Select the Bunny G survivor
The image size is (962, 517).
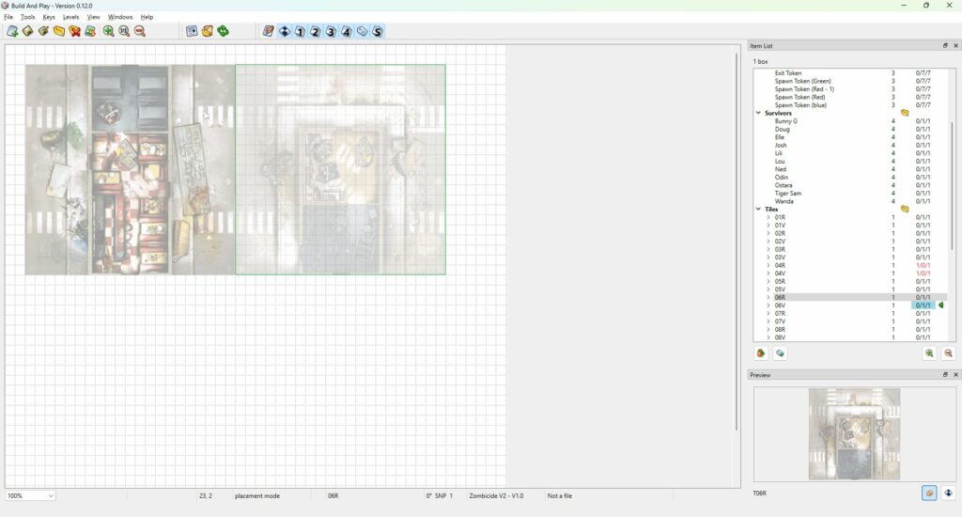coord(786,121)
